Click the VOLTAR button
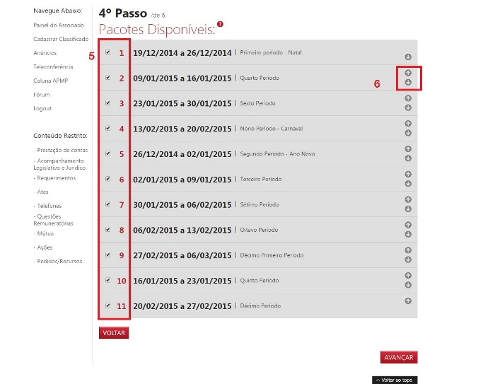The height and width of the screenshot is (384, 495). click(x=114, y=333)
